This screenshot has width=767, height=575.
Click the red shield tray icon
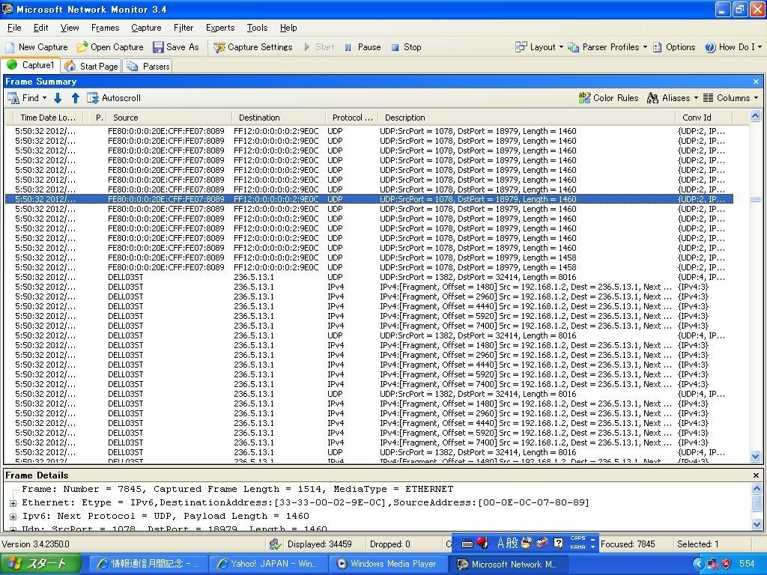click(x=726, y=565)
